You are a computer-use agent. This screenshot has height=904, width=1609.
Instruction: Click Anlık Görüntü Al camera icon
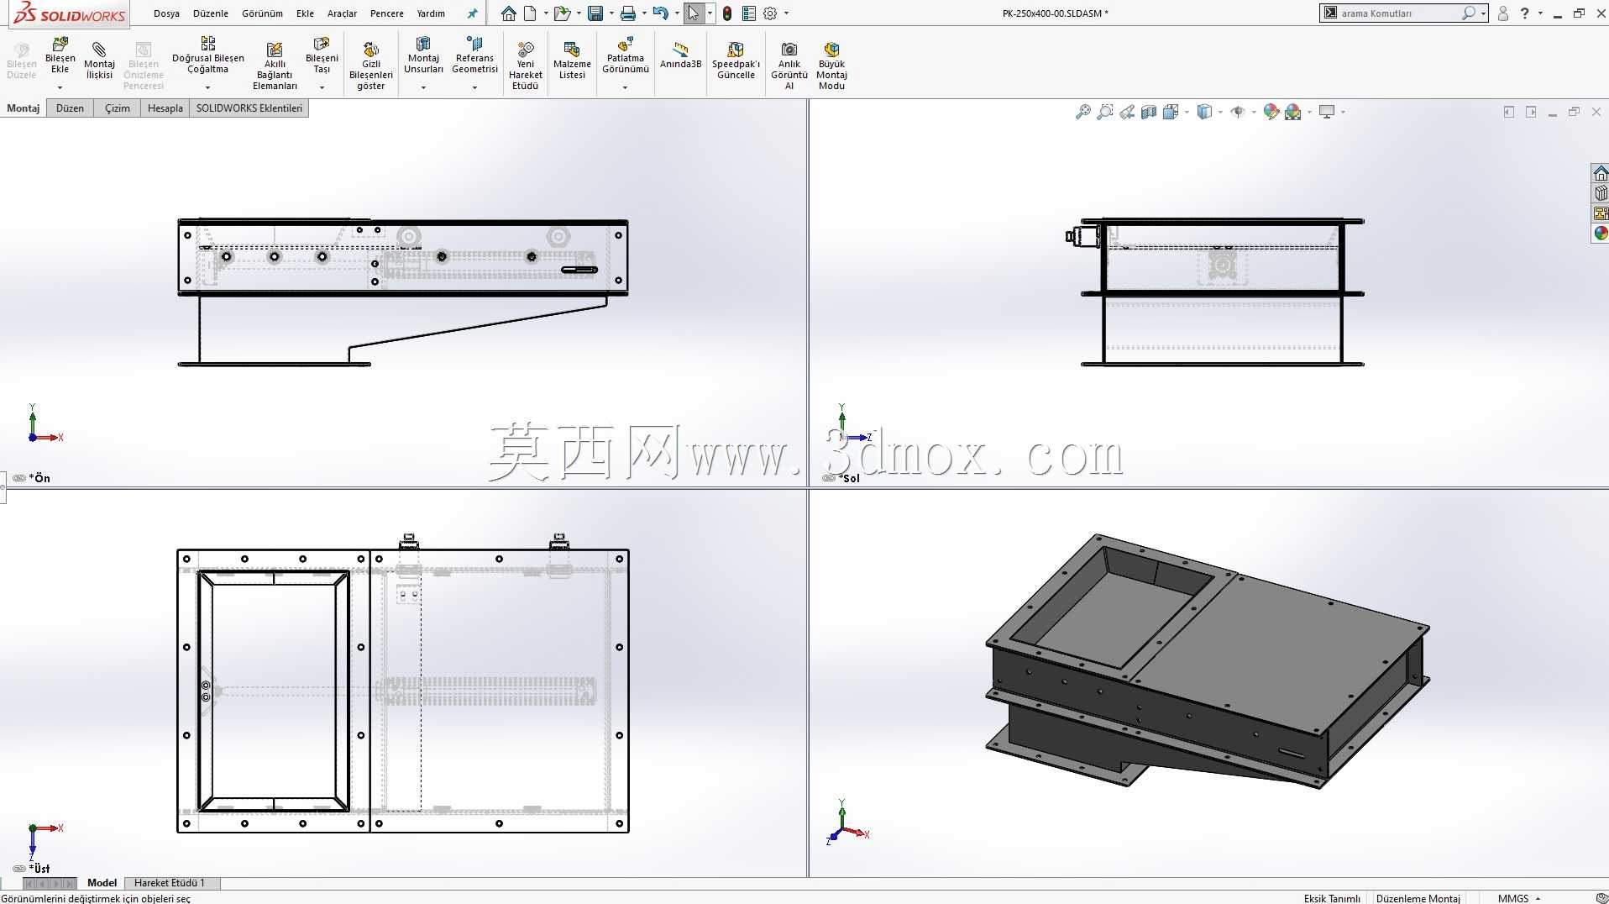coord(789,50)
